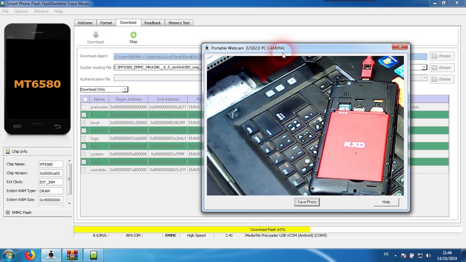Click Flash Tool window title bar icon

3,4
